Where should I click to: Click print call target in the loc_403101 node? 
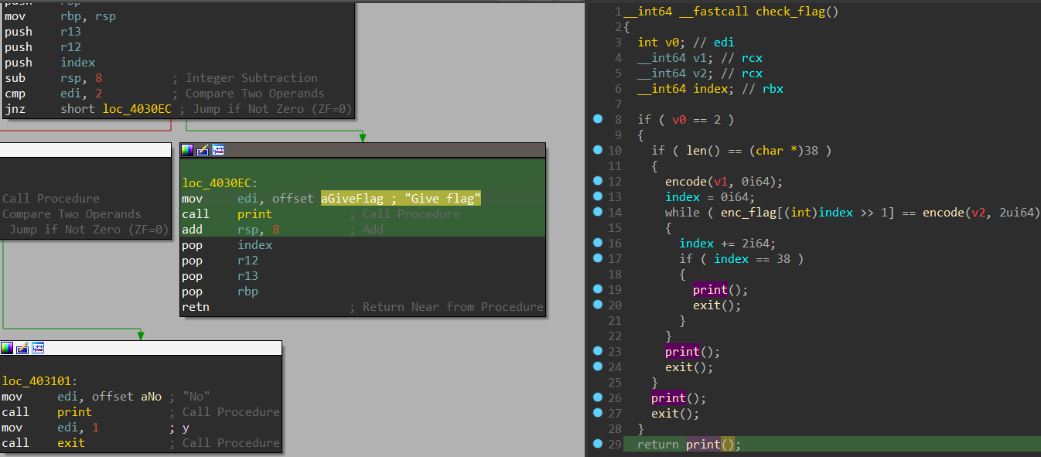pyautogui.click(x=74, y=412)
